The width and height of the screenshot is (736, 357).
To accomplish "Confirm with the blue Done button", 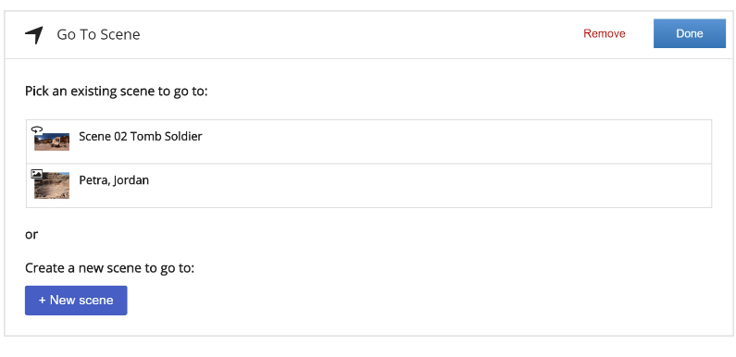I will tap(690, 33).
